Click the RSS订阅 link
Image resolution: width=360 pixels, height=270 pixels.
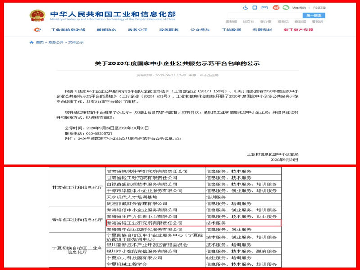point(319,8)
